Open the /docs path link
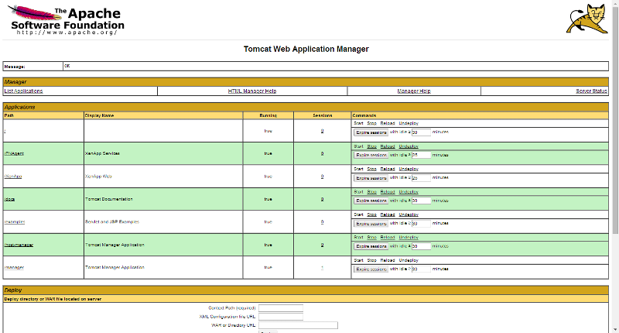619x333 pixels. click(9, 199)
